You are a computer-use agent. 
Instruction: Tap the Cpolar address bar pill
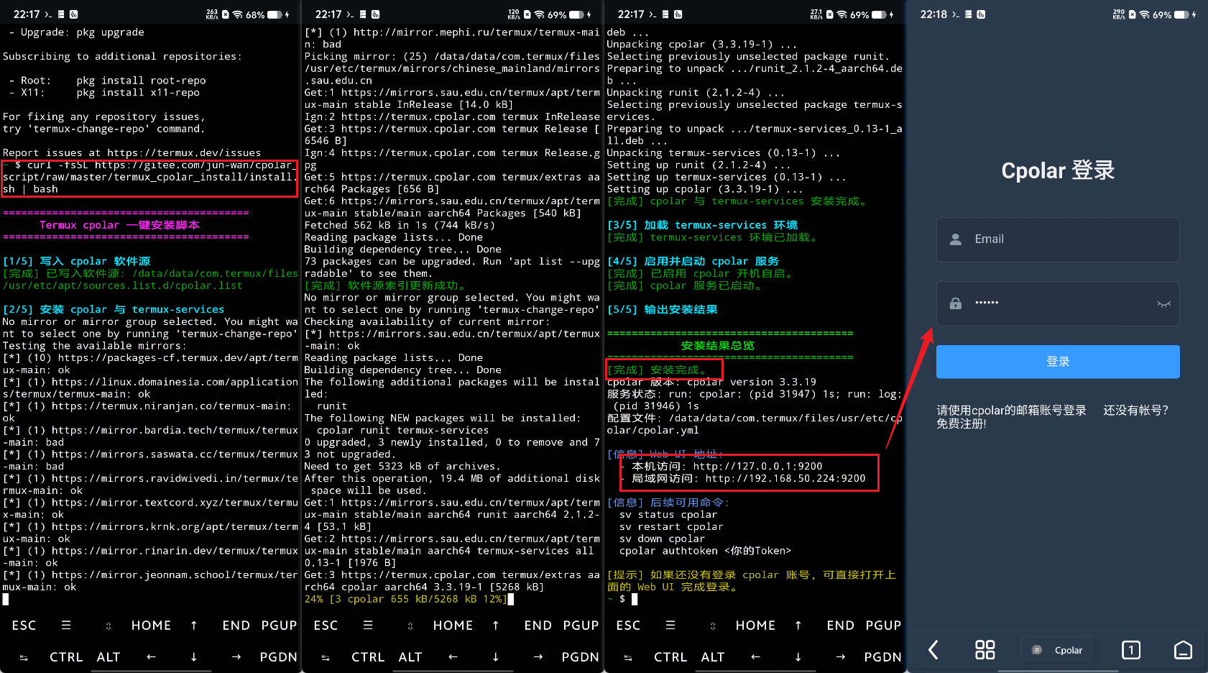(x=1057, y=650)
